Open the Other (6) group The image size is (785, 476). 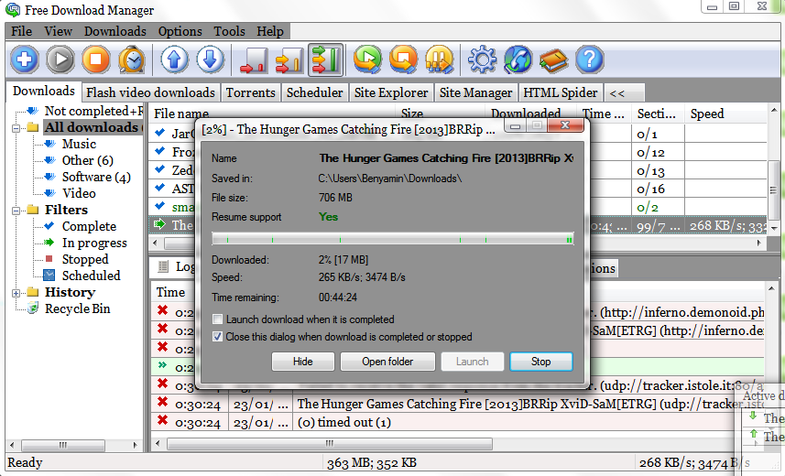click(x=88, y=161)
